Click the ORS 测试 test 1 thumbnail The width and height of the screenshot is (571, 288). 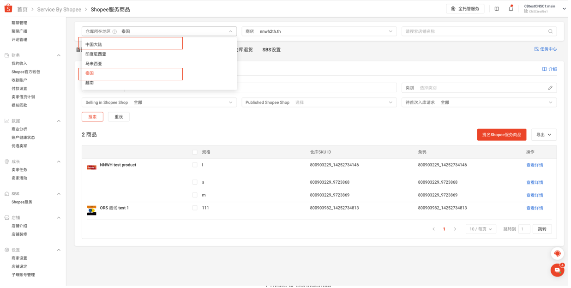click(x=91, y=210)
